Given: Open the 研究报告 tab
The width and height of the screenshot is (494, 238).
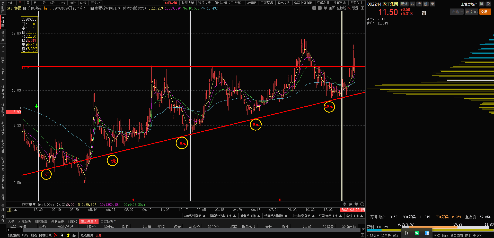Looking at the screenshot, I should point(41,221).
